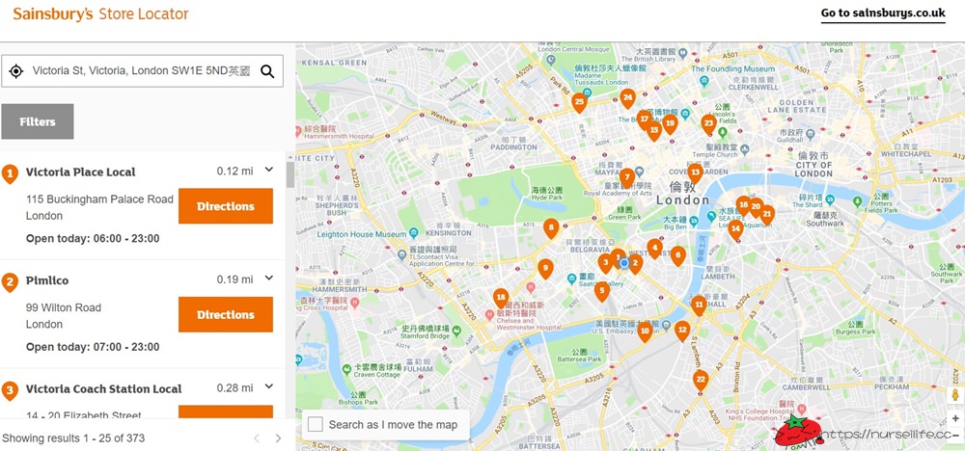This screenshot has width=965, height=451.
Task: Click map pin number 23
Action: click(708, 124)
